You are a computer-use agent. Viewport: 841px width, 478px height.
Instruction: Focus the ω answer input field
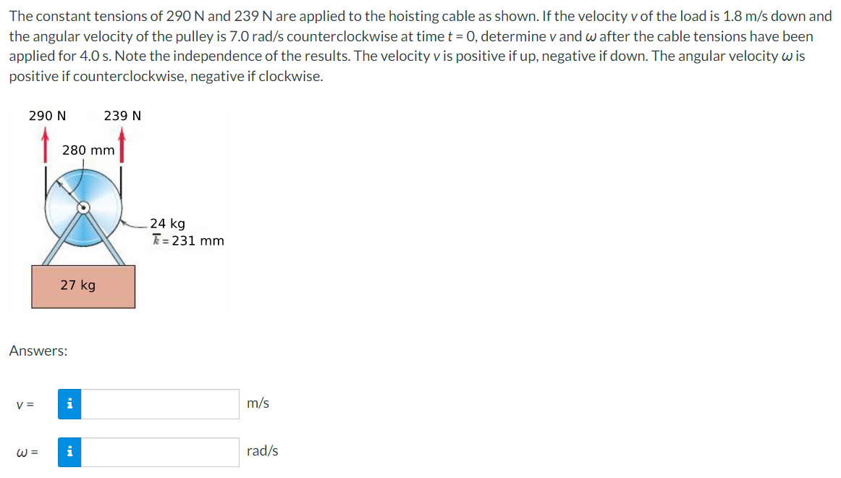pos(160,452)
